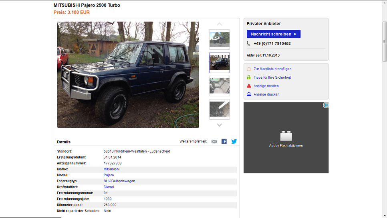387x218 pixels.
Task: Open the Mitsubishi brand link
Action: point(111,169)
